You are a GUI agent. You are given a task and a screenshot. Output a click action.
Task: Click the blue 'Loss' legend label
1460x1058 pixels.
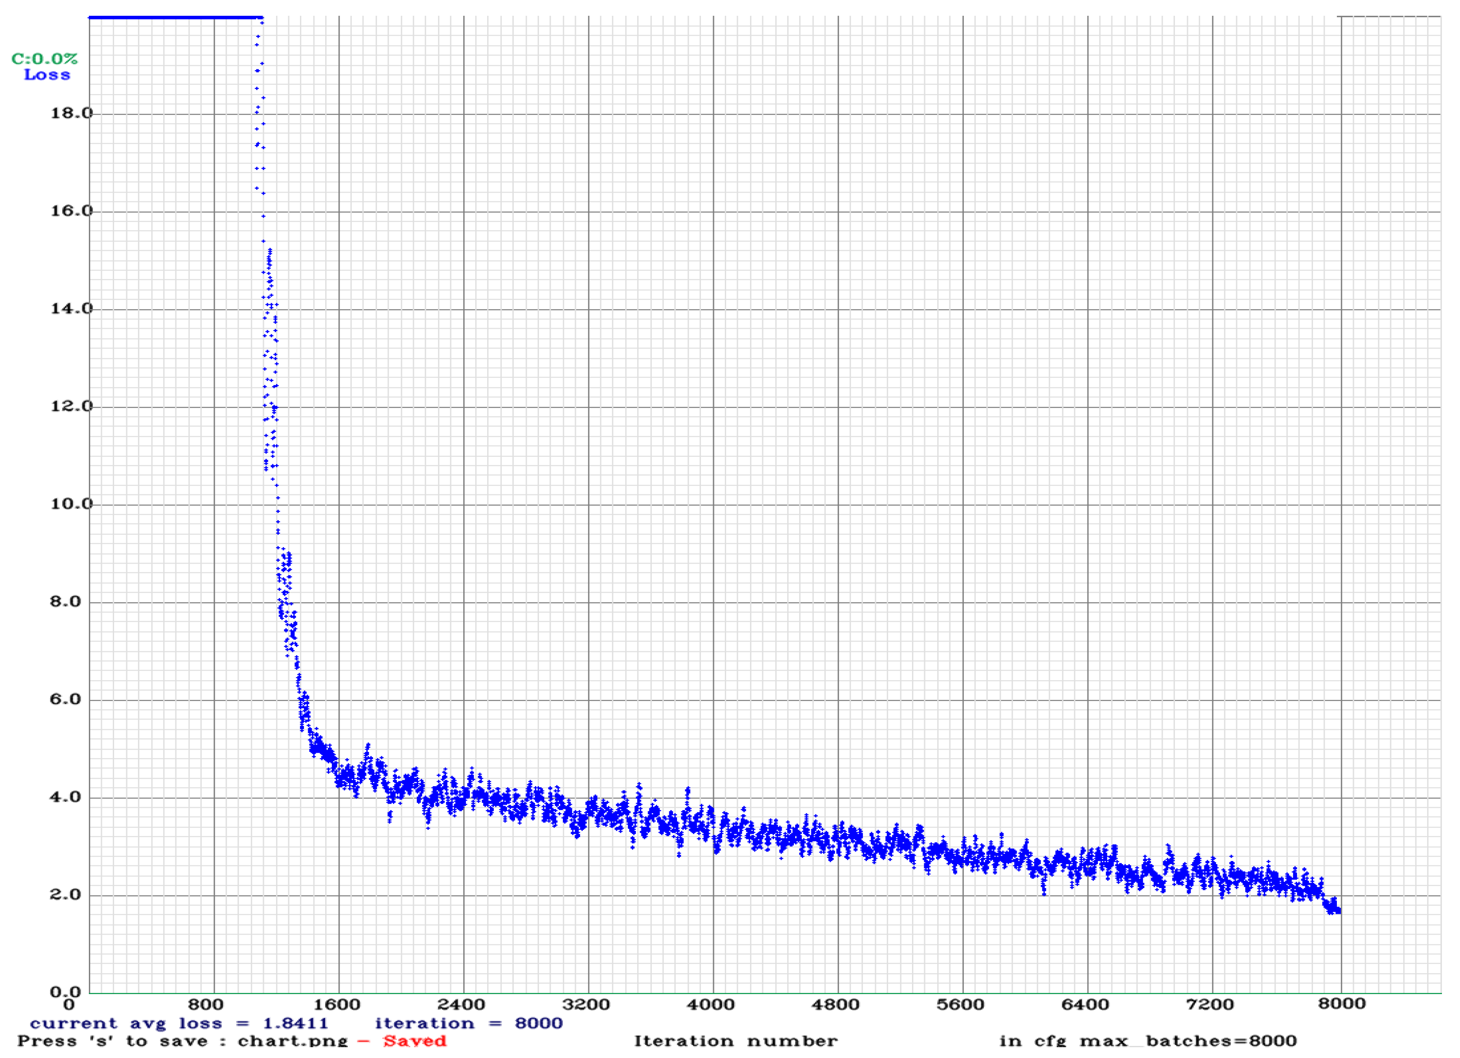(47, 75)
